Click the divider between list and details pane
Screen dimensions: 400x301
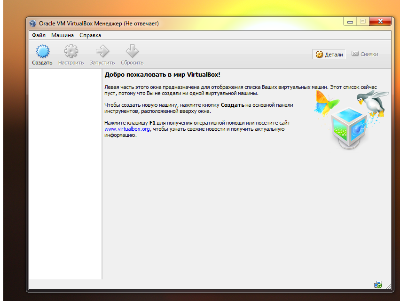pyautogui.click(x=102, y=174)
